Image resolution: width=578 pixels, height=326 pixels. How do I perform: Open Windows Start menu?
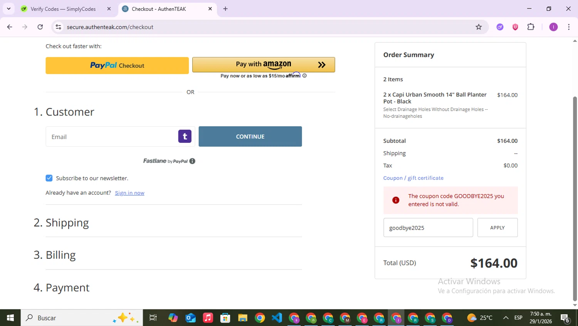click(x=10, y=318)
